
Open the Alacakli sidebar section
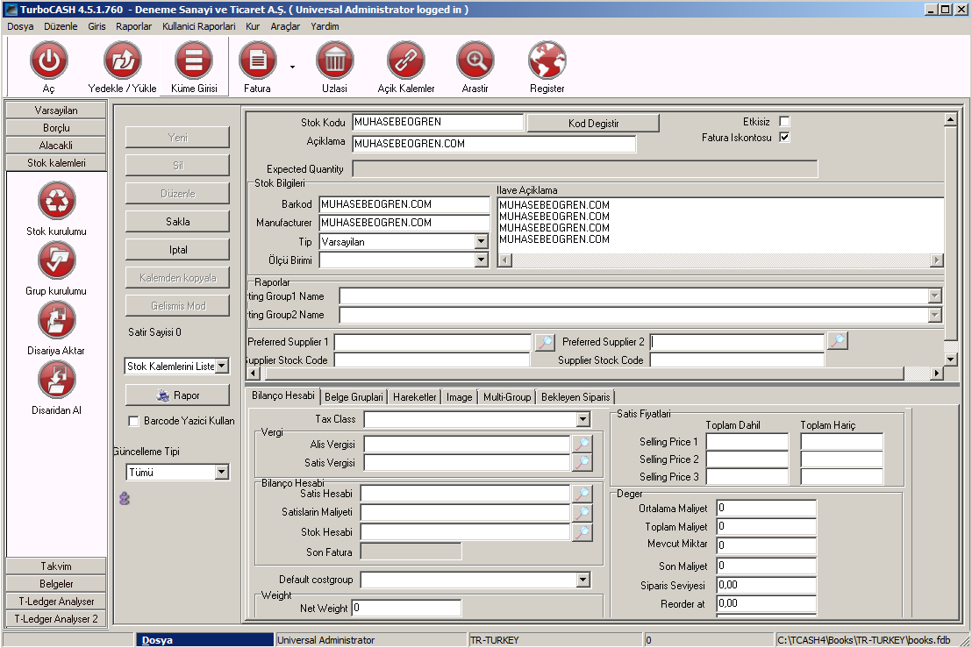(56, 145)
